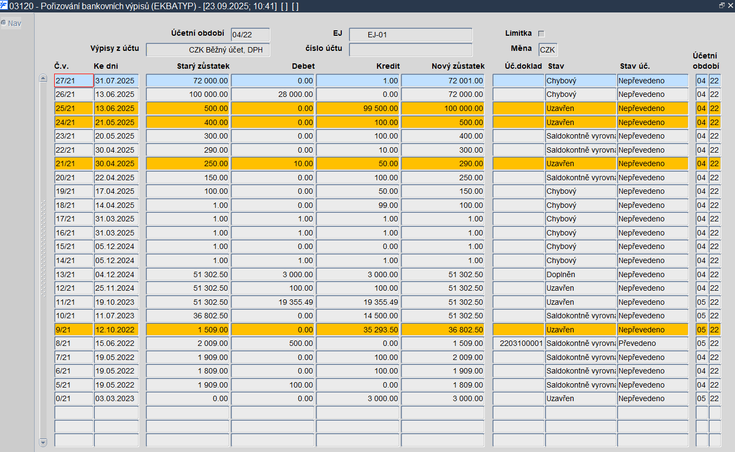
Task: Close the bank statements form window
Action: [x=730, y=5]
